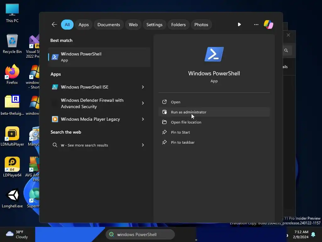Click the Windows PowerShell ISE icon
This screenshot has height=242, width=322.
[55, 87]
